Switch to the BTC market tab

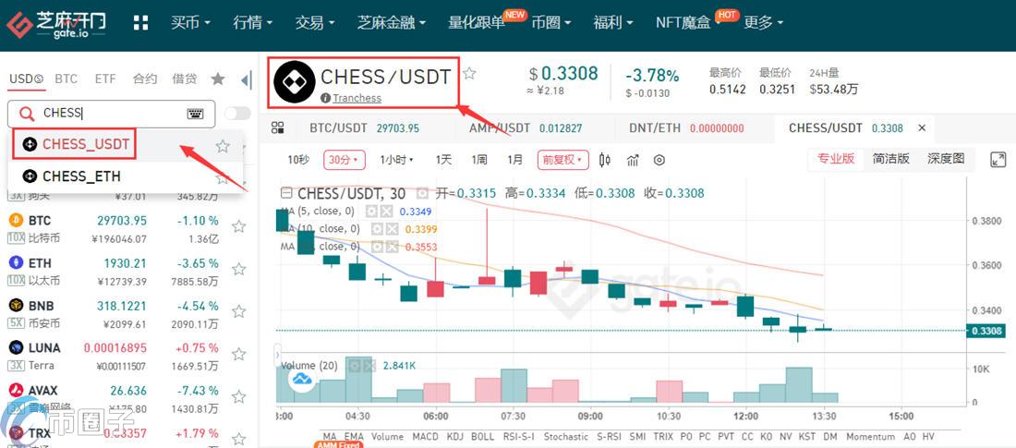(x=67, y=79)
